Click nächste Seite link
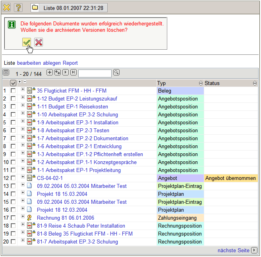261x257 pixels. point(234,250)
